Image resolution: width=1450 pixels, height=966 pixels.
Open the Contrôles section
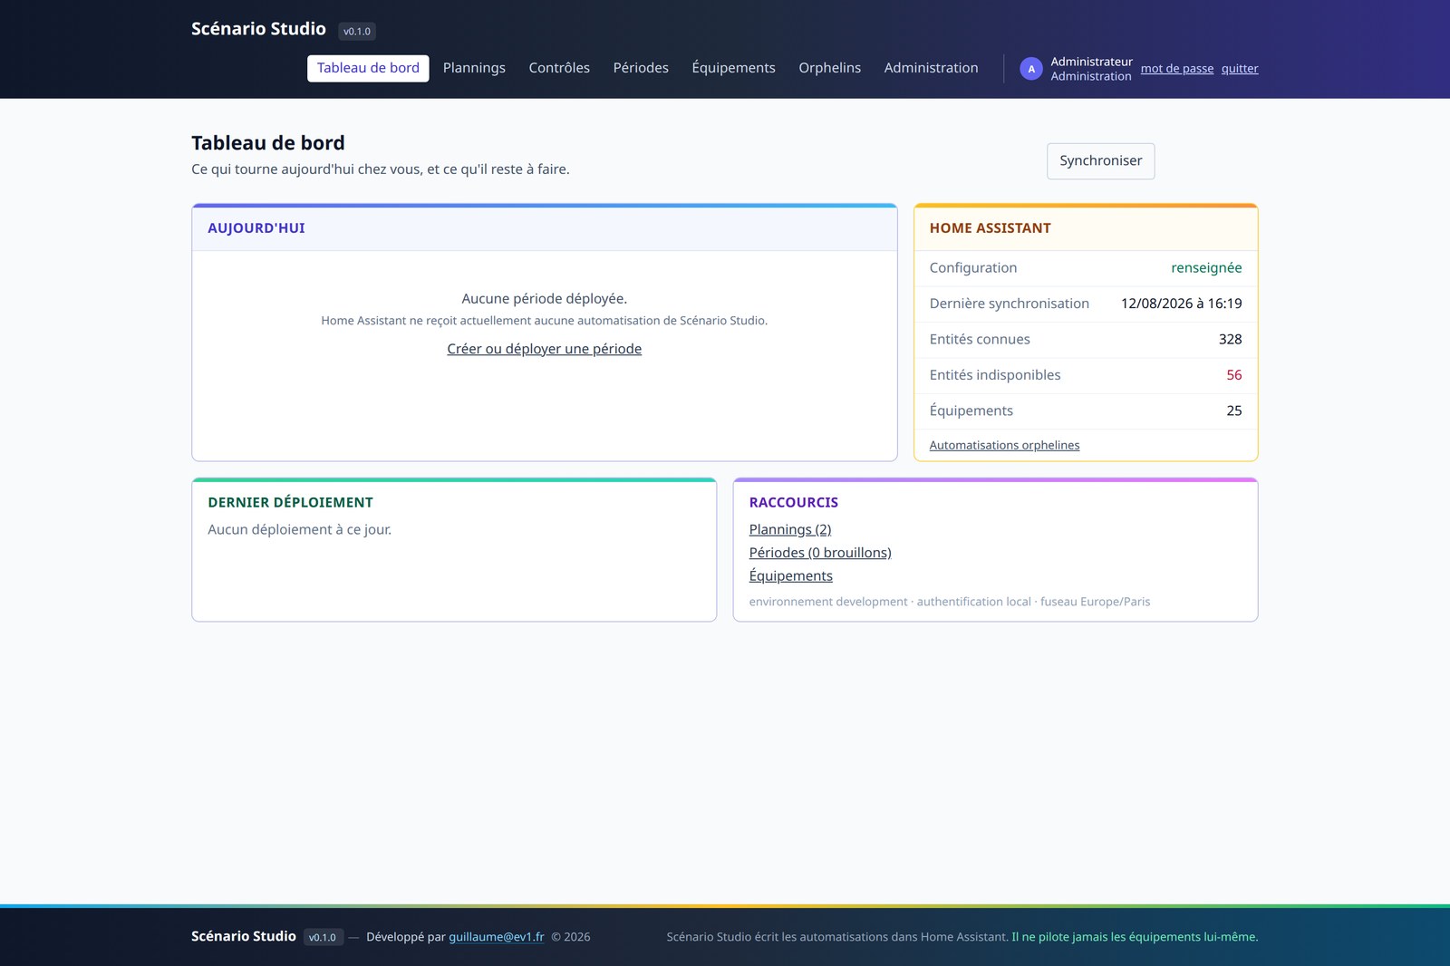coord(559,68)
